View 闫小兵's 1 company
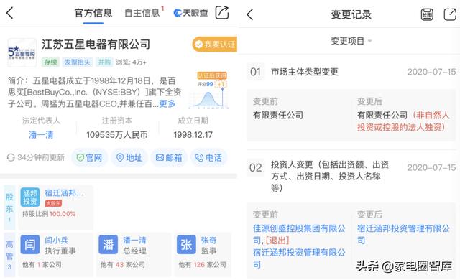Screen dimensions: 460x280 pos(42,265)
